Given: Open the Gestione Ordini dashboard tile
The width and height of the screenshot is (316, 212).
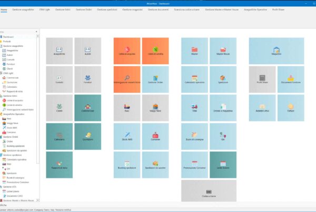Looking at the screenshot, I should (x=155, y=79).
